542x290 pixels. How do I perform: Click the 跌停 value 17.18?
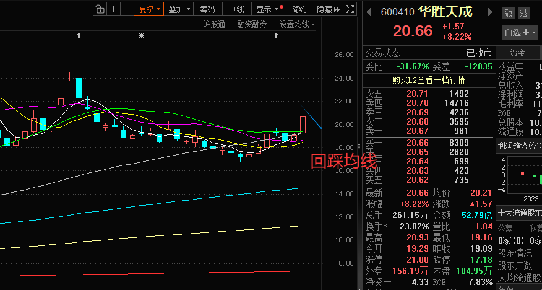click(481, 260)
